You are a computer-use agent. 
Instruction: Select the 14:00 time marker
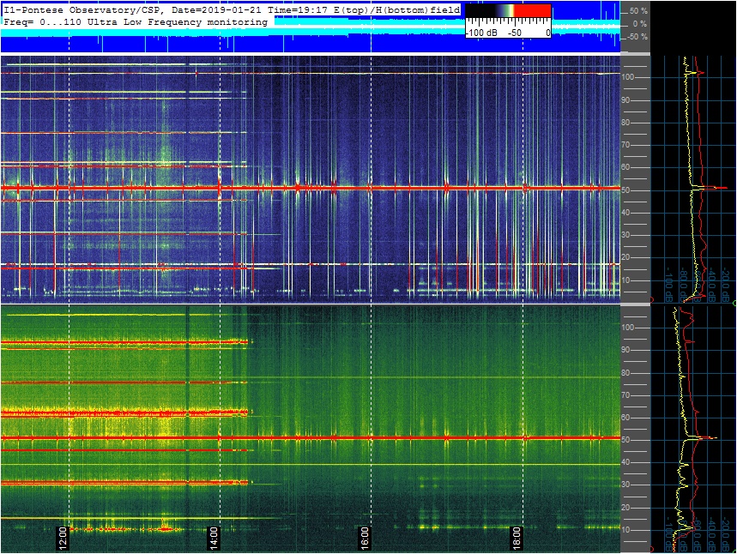point(214,538)
